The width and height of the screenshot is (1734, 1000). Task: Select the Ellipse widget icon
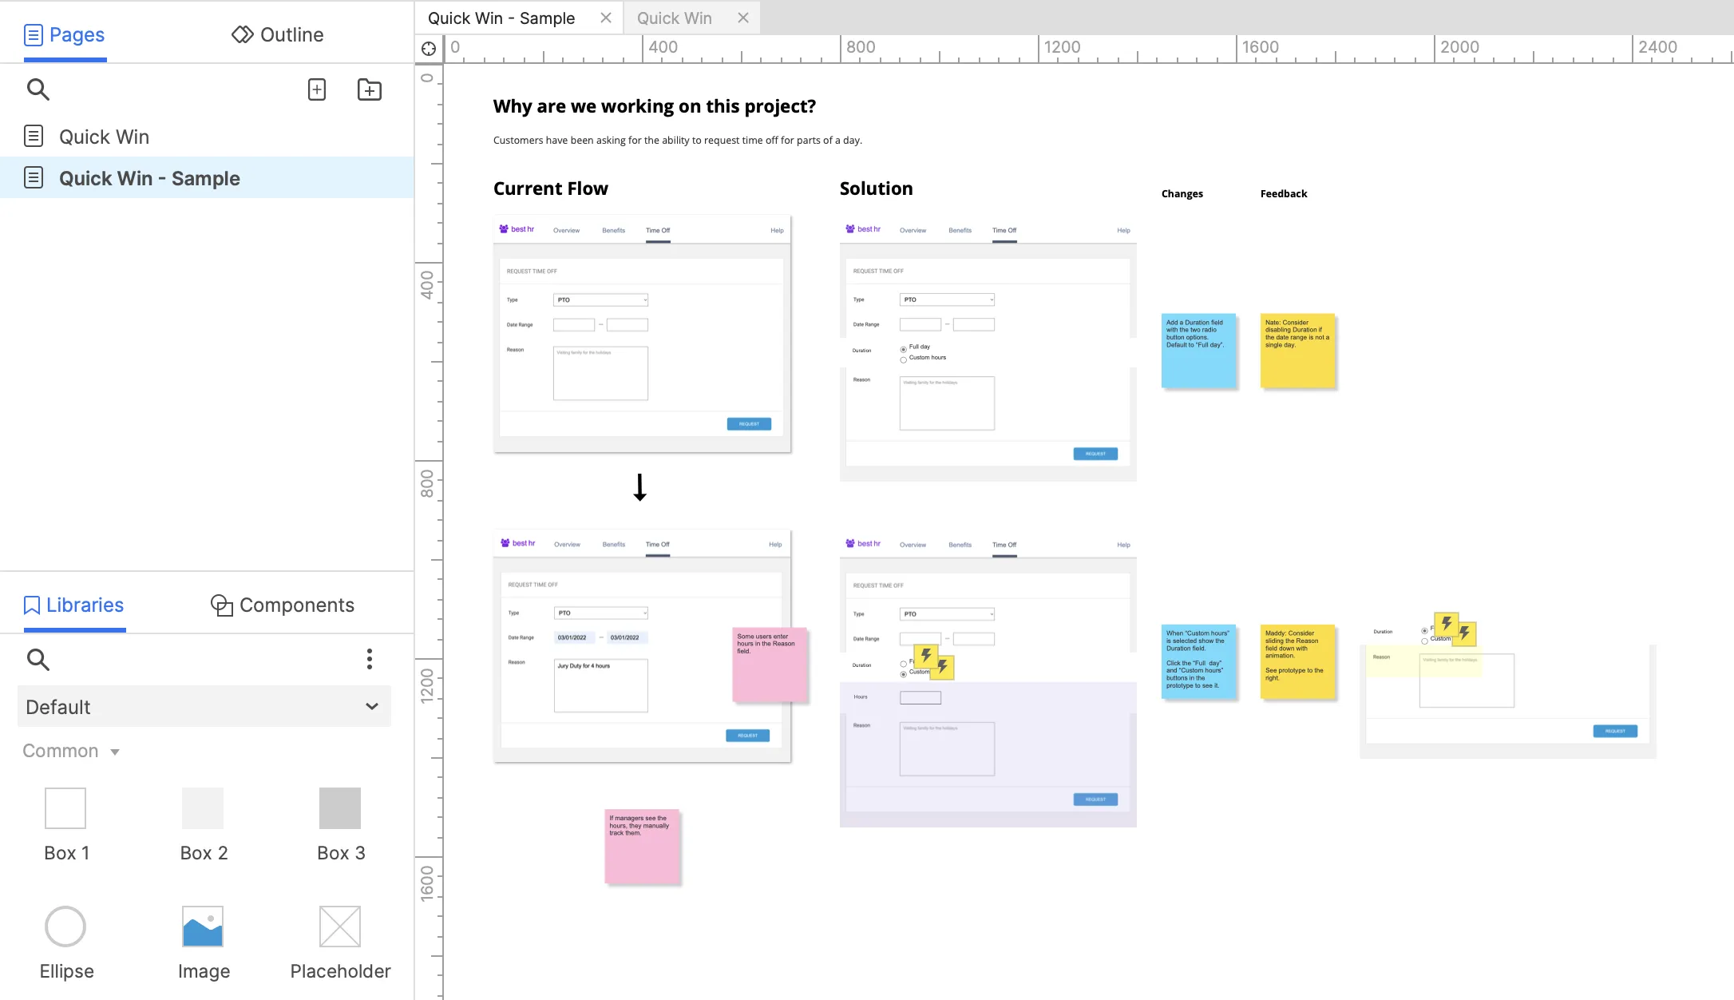click(65, 927)
